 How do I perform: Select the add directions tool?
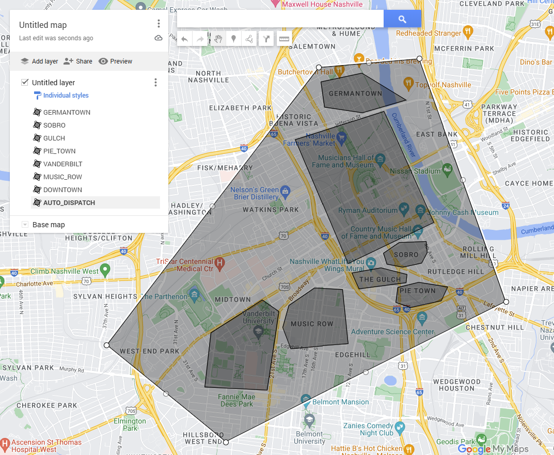click(x=266, y=38)
